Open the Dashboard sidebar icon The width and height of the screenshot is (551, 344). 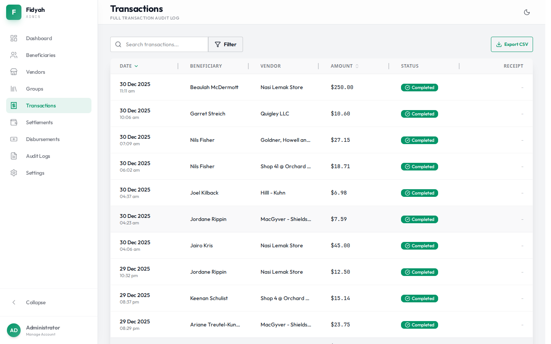point(14,38)
